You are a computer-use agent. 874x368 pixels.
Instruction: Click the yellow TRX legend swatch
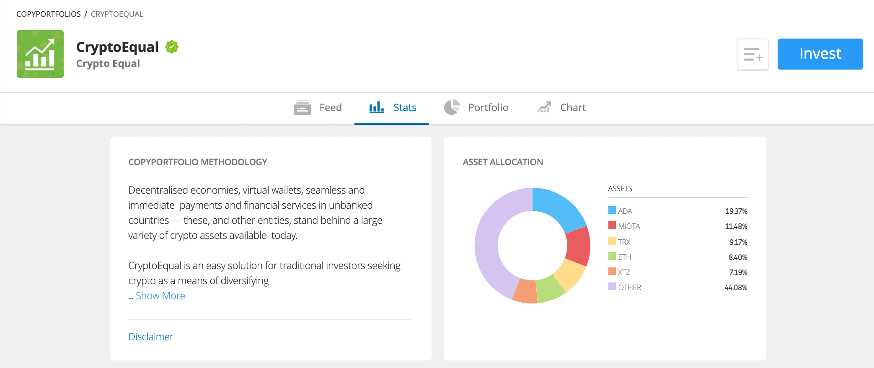612,241
